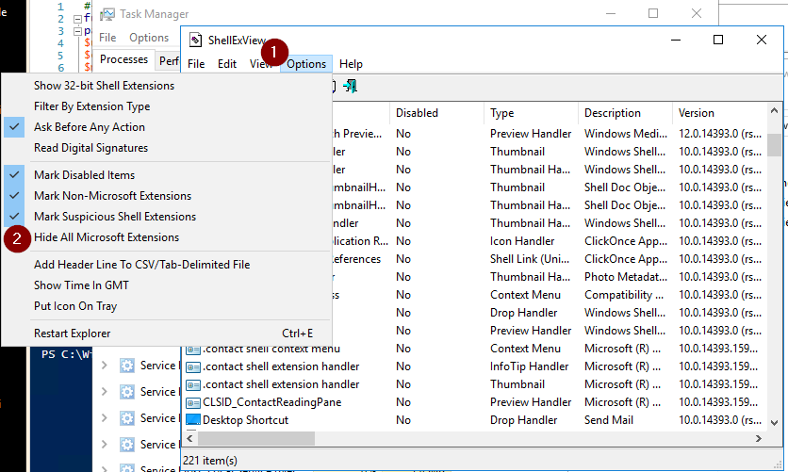Close the open Options menu in ShellExView

(x=306, y=64)
